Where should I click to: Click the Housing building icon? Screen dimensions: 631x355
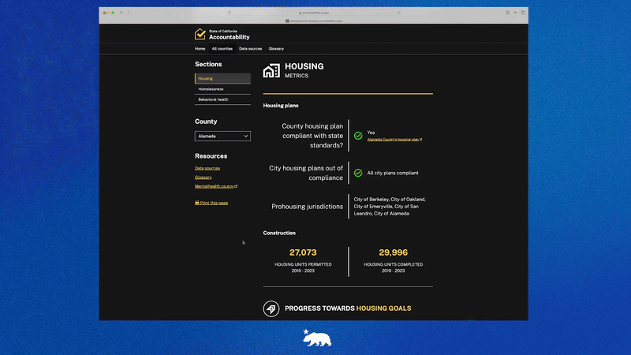click(x=271, y=71)
